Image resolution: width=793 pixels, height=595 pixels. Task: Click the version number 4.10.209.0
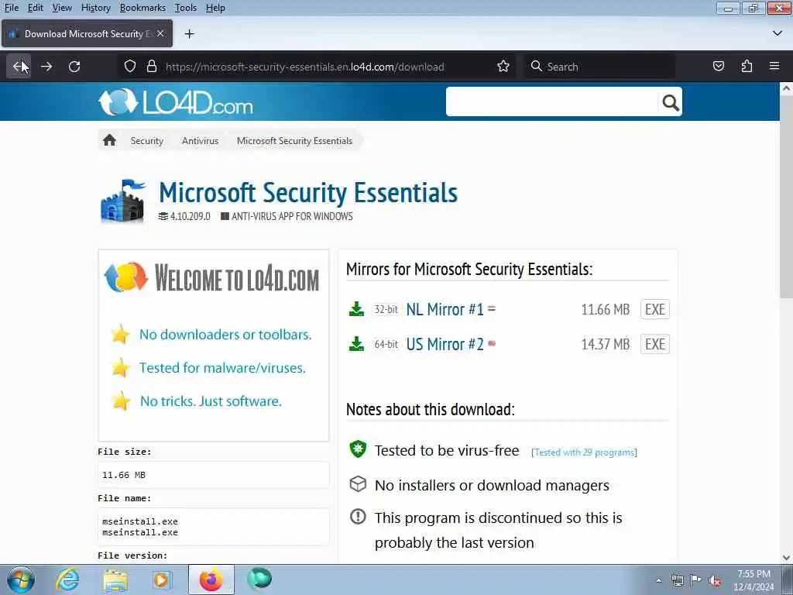pyautogui.click(x=191, y=216)
